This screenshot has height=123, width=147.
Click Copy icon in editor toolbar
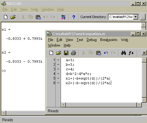(91, 53)
